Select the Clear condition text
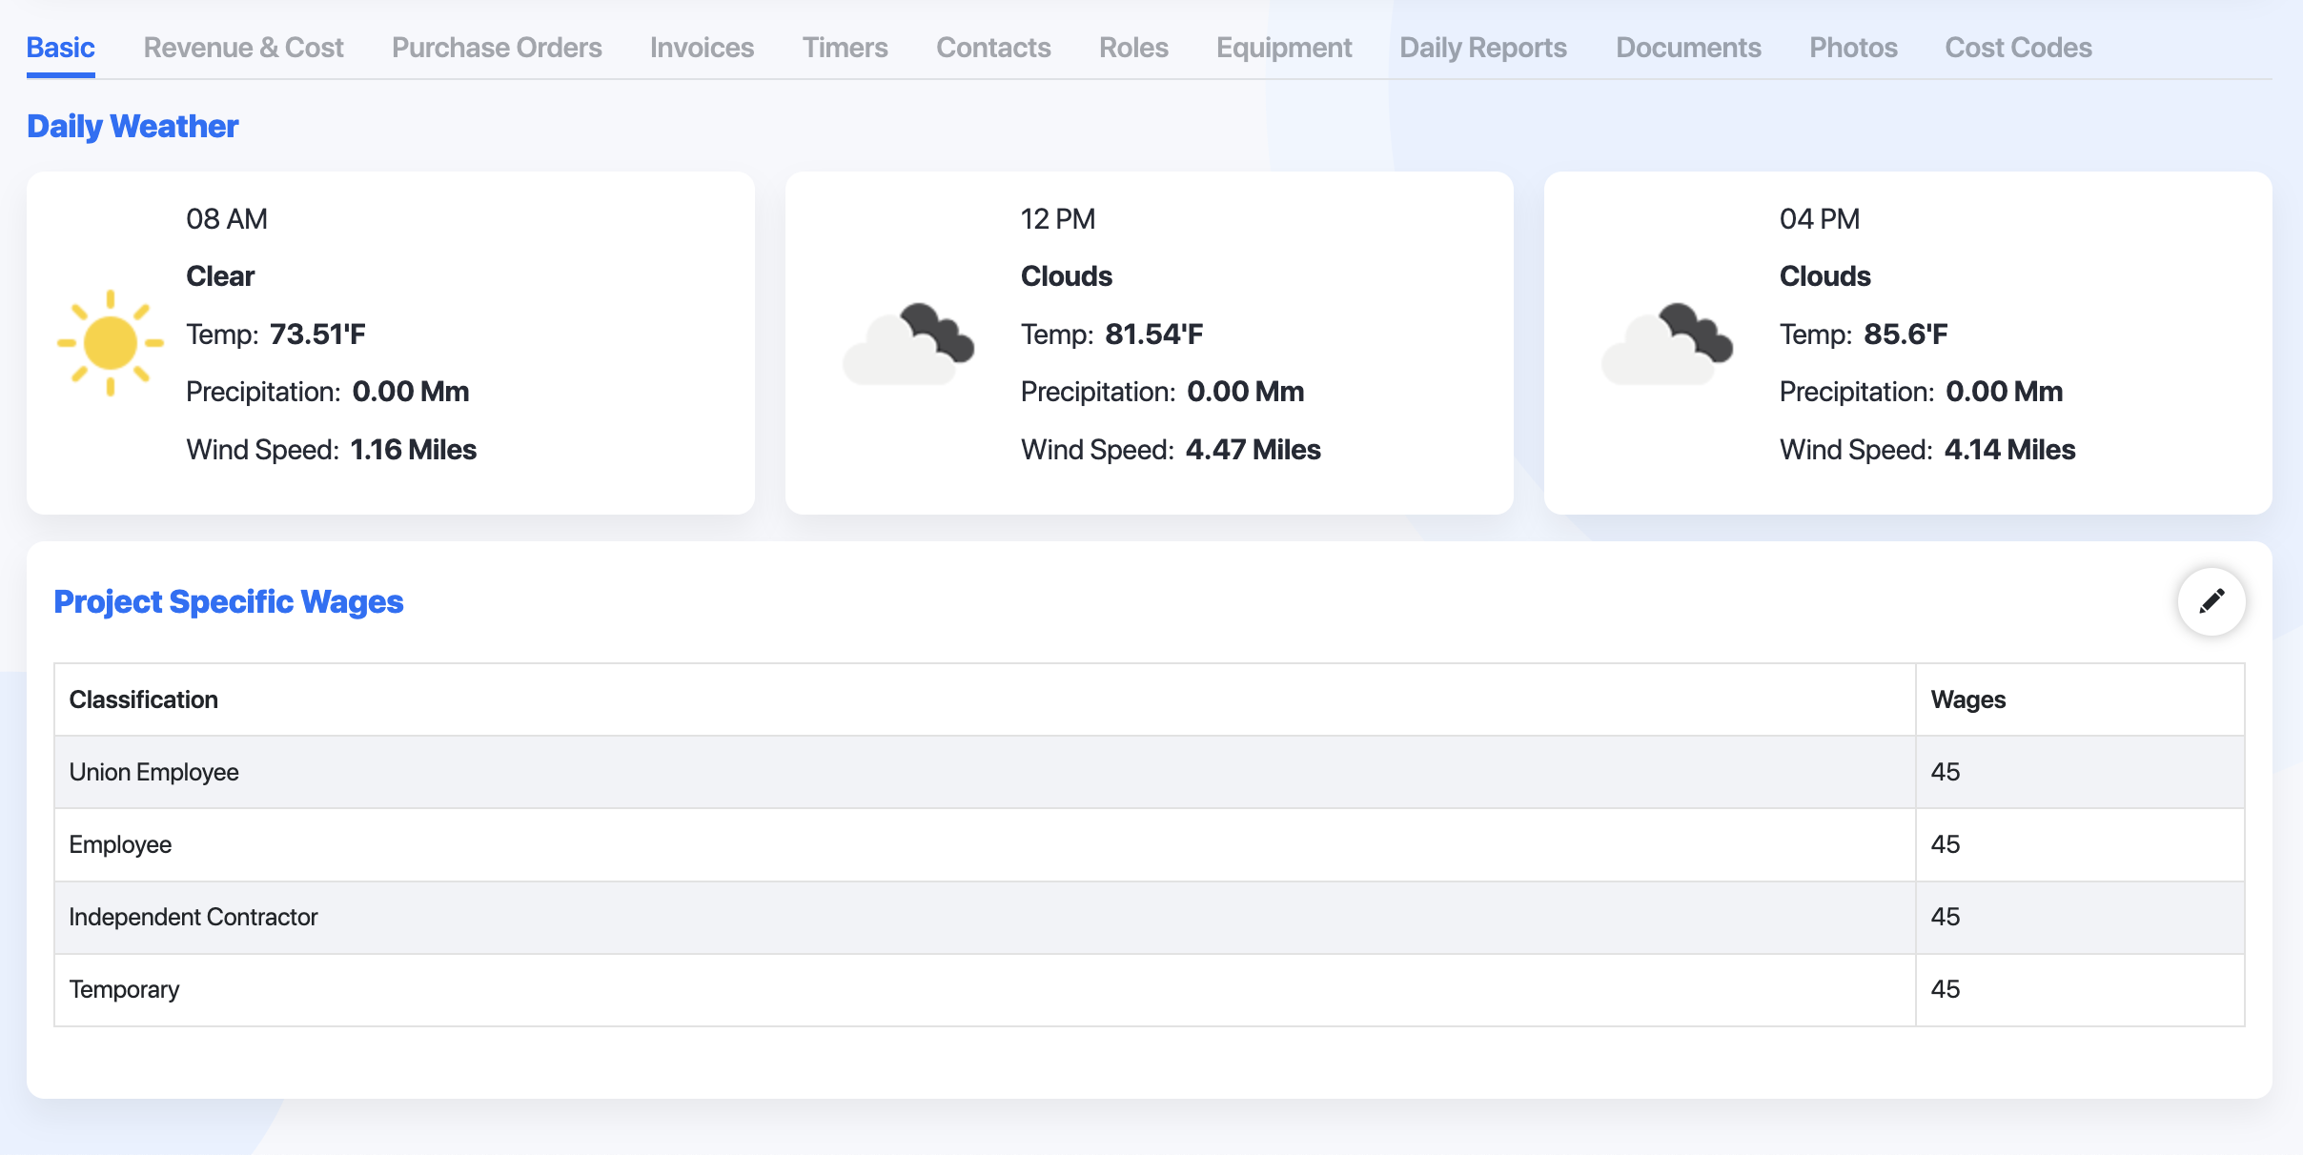Image resolution: width=2303 pixels, height=1155 pixels. click(220, 276)
